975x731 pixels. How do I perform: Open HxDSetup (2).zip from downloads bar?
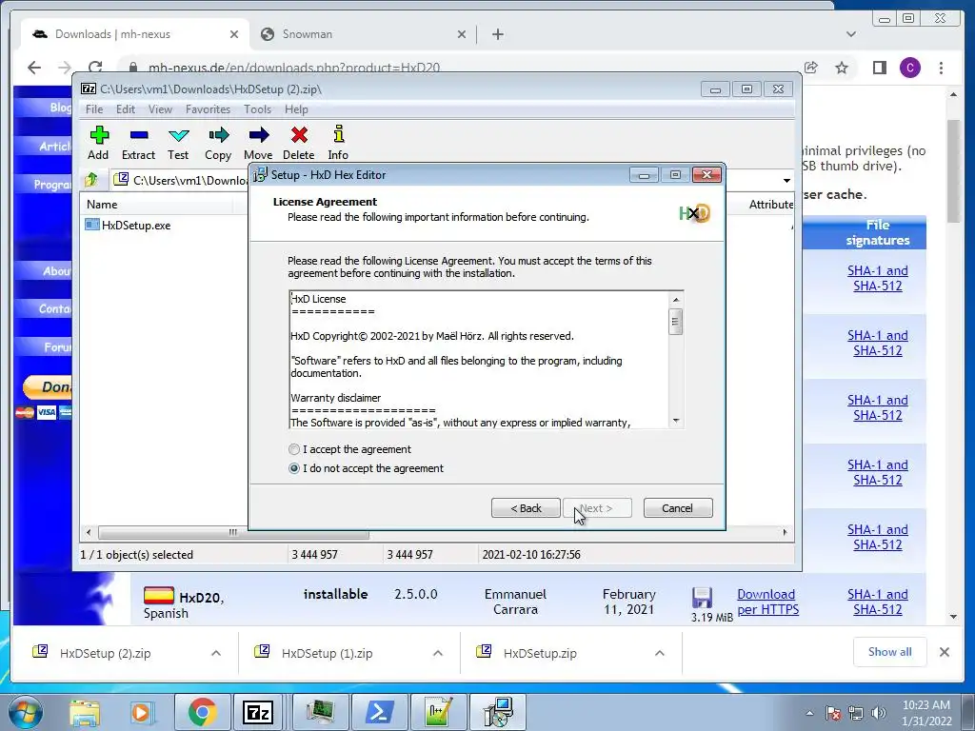click(x=105, y=653)
